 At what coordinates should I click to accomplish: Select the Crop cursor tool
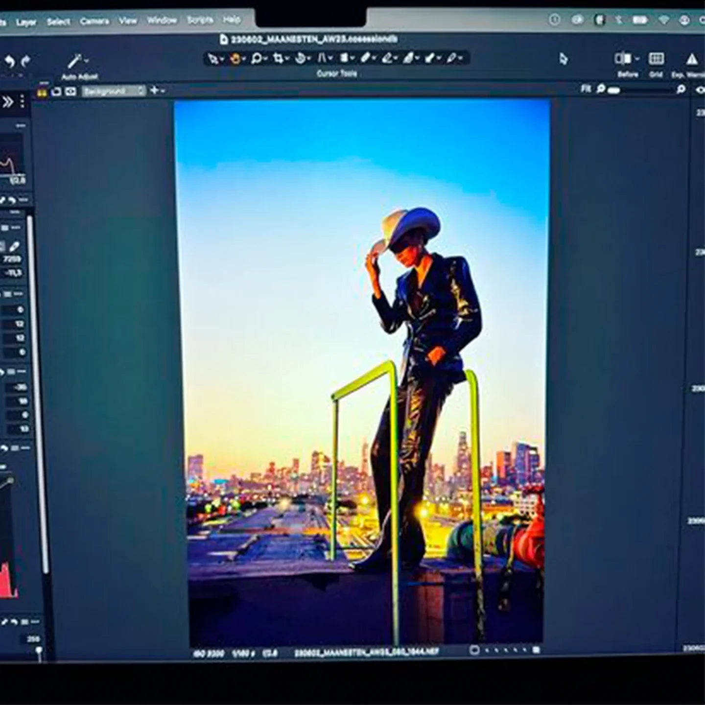coord(278,59)
